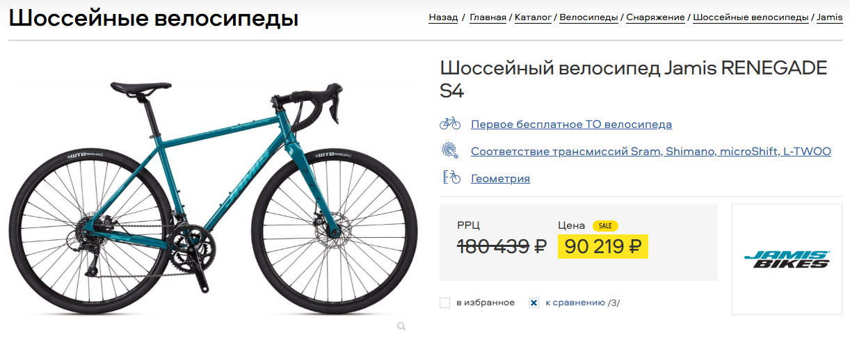Go back via "Назад" breadcrumb
Screen dimensions: 850x338
tap(443, 17)
